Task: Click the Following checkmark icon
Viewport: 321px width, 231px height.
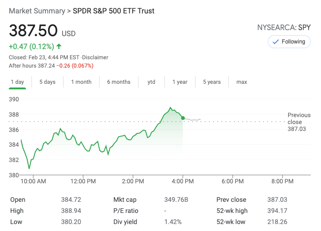Action: point(276,42)
